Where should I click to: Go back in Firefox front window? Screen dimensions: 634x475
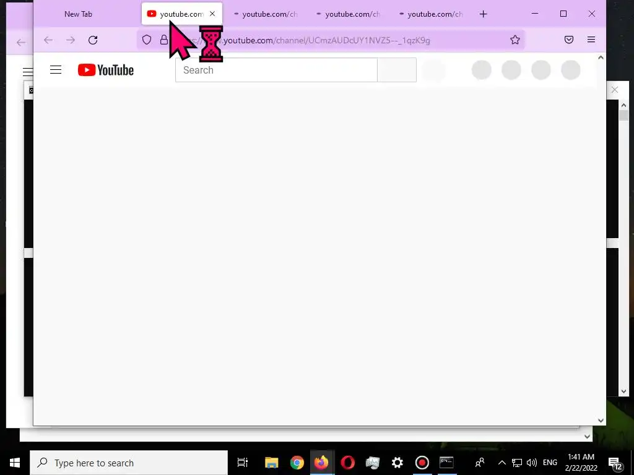click(x=48, y=40)
